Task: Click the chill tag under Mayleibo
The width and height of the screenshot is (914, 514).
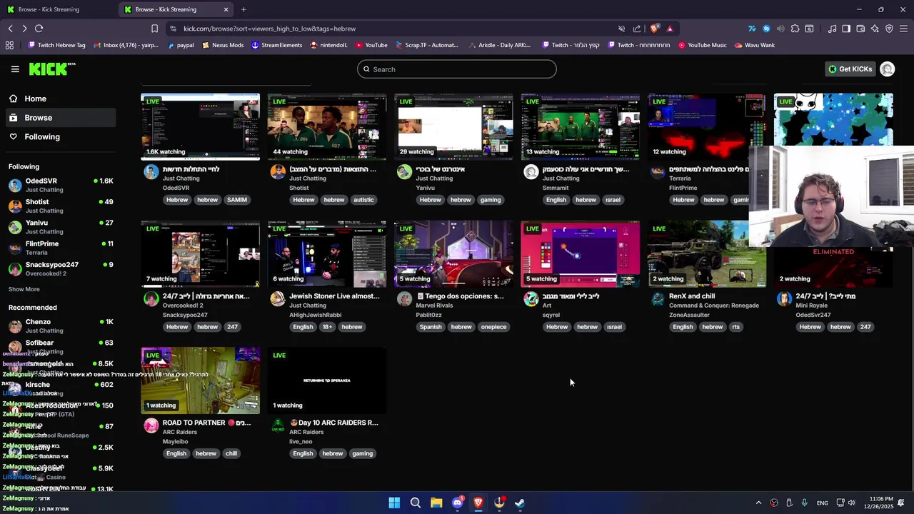Action: point(231,453)
